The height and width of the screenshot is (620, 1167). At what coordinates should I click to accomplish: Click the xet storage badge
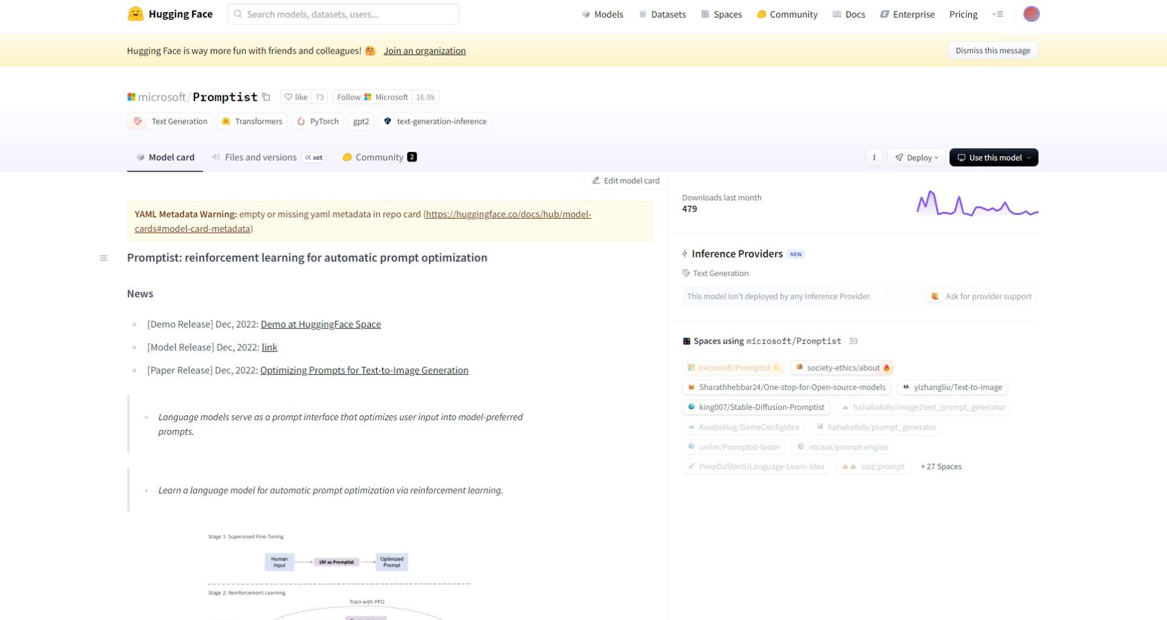click(x=314, y=158)
